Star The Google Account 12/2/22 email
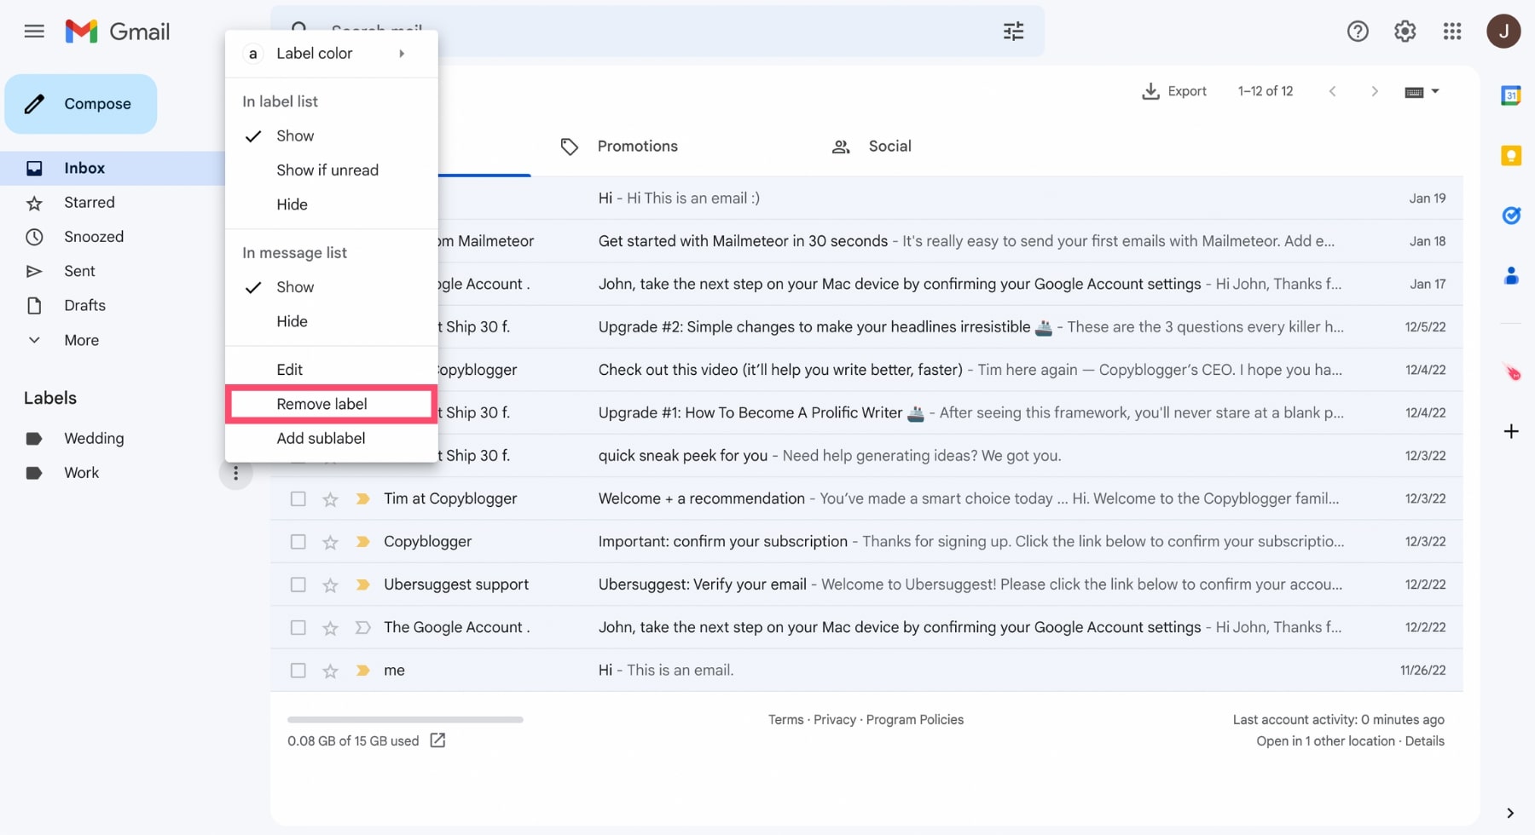This screenshot has height=835, width=1535. click(x=330, y=628)
